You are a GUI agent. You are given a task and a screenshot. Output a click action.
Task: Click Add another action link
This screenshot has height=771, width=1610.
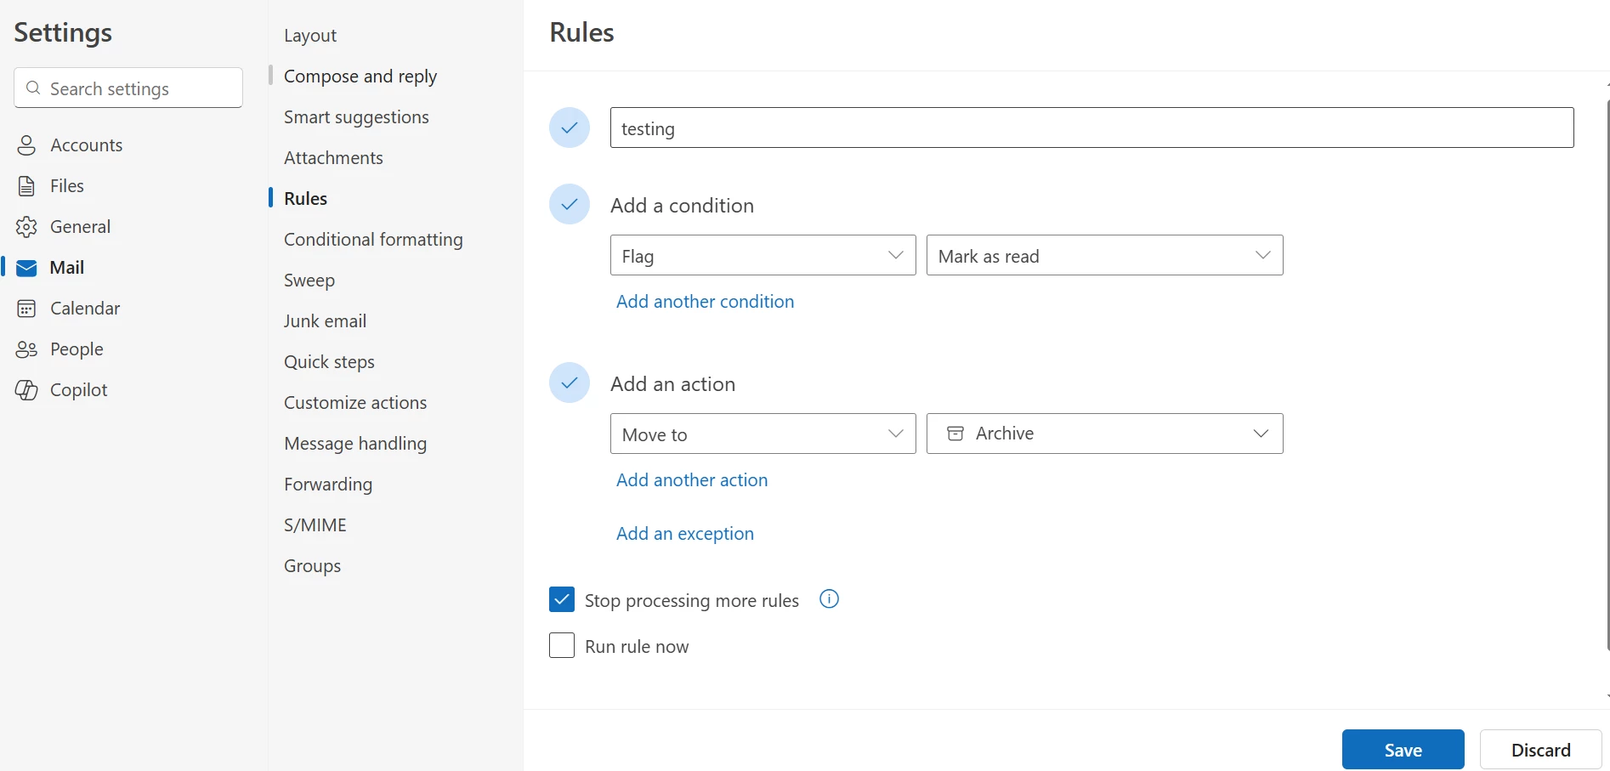[692, 480]
